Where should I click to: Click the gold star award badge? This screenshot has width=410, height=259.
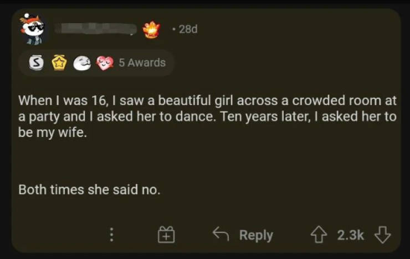[x=59, y=63]
